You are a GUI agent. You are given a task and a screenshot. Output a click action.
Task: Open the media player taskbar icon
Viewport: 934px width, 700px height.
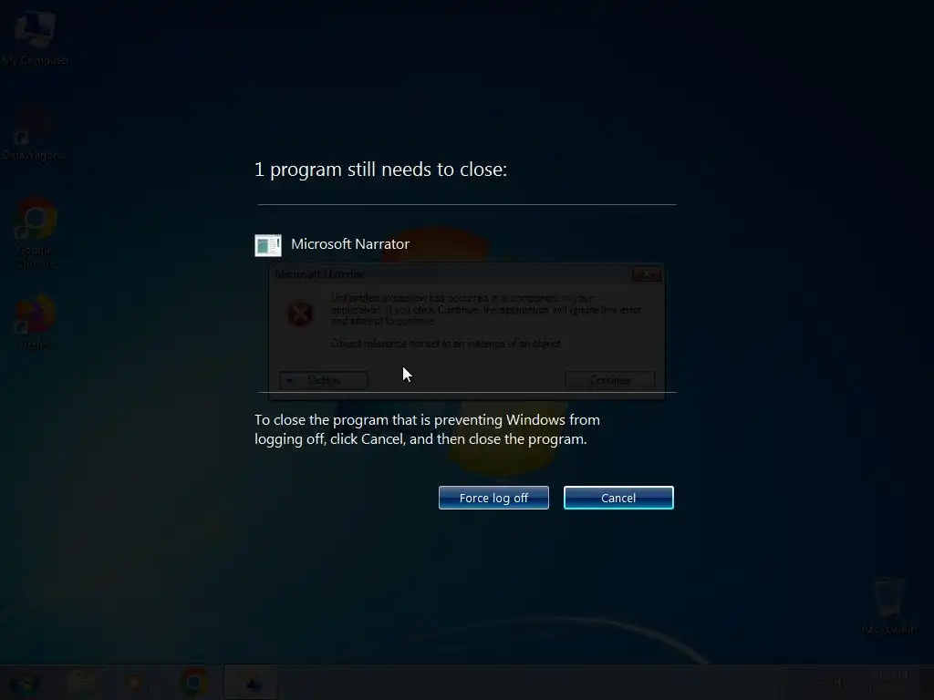136,683
